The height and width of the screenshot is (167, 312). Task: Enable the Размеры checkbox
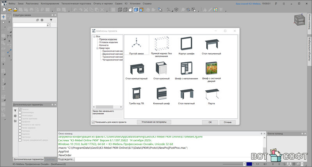(x=21, y=130)
